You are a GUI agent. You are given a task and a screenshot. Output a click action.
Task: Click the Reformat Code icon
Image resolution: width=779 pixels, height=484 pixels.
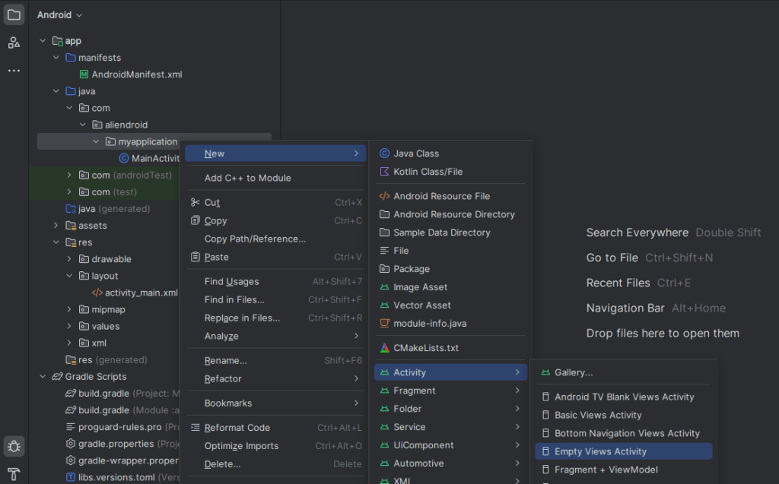[x=196, y=428]
